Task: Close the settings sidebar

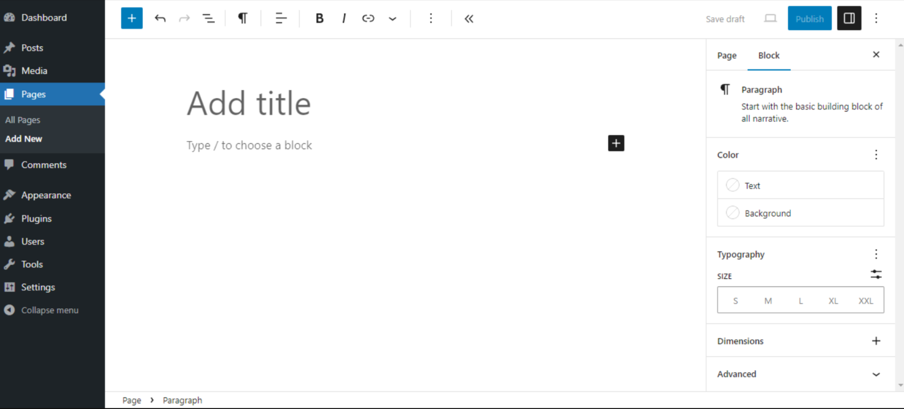Action: pyautogui.click(x=876, y=54)
